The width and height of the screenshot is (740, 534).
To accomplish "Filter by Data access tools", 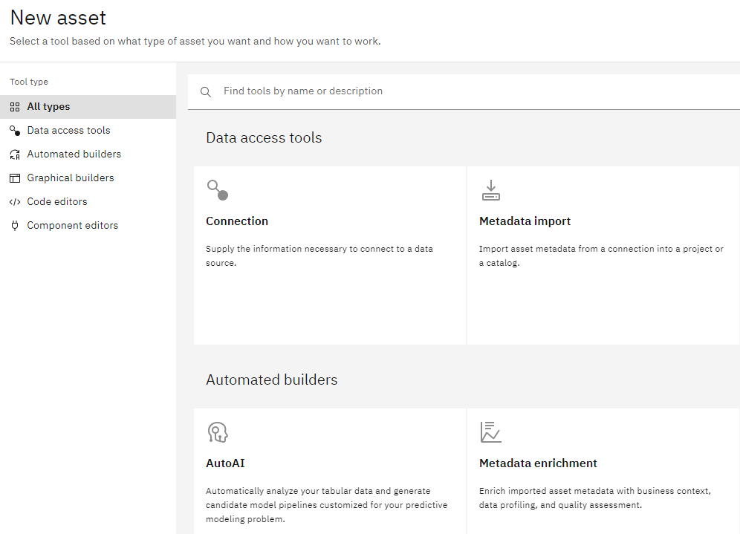I will (68, 131).
